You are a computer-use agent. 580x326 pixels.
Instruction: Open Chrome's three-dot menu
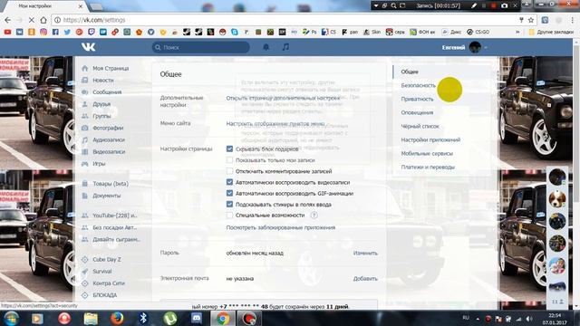click(572, 20)
